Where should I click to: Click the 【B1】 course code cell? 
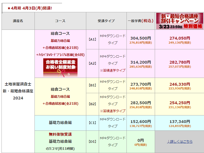[x=92, y=85]
